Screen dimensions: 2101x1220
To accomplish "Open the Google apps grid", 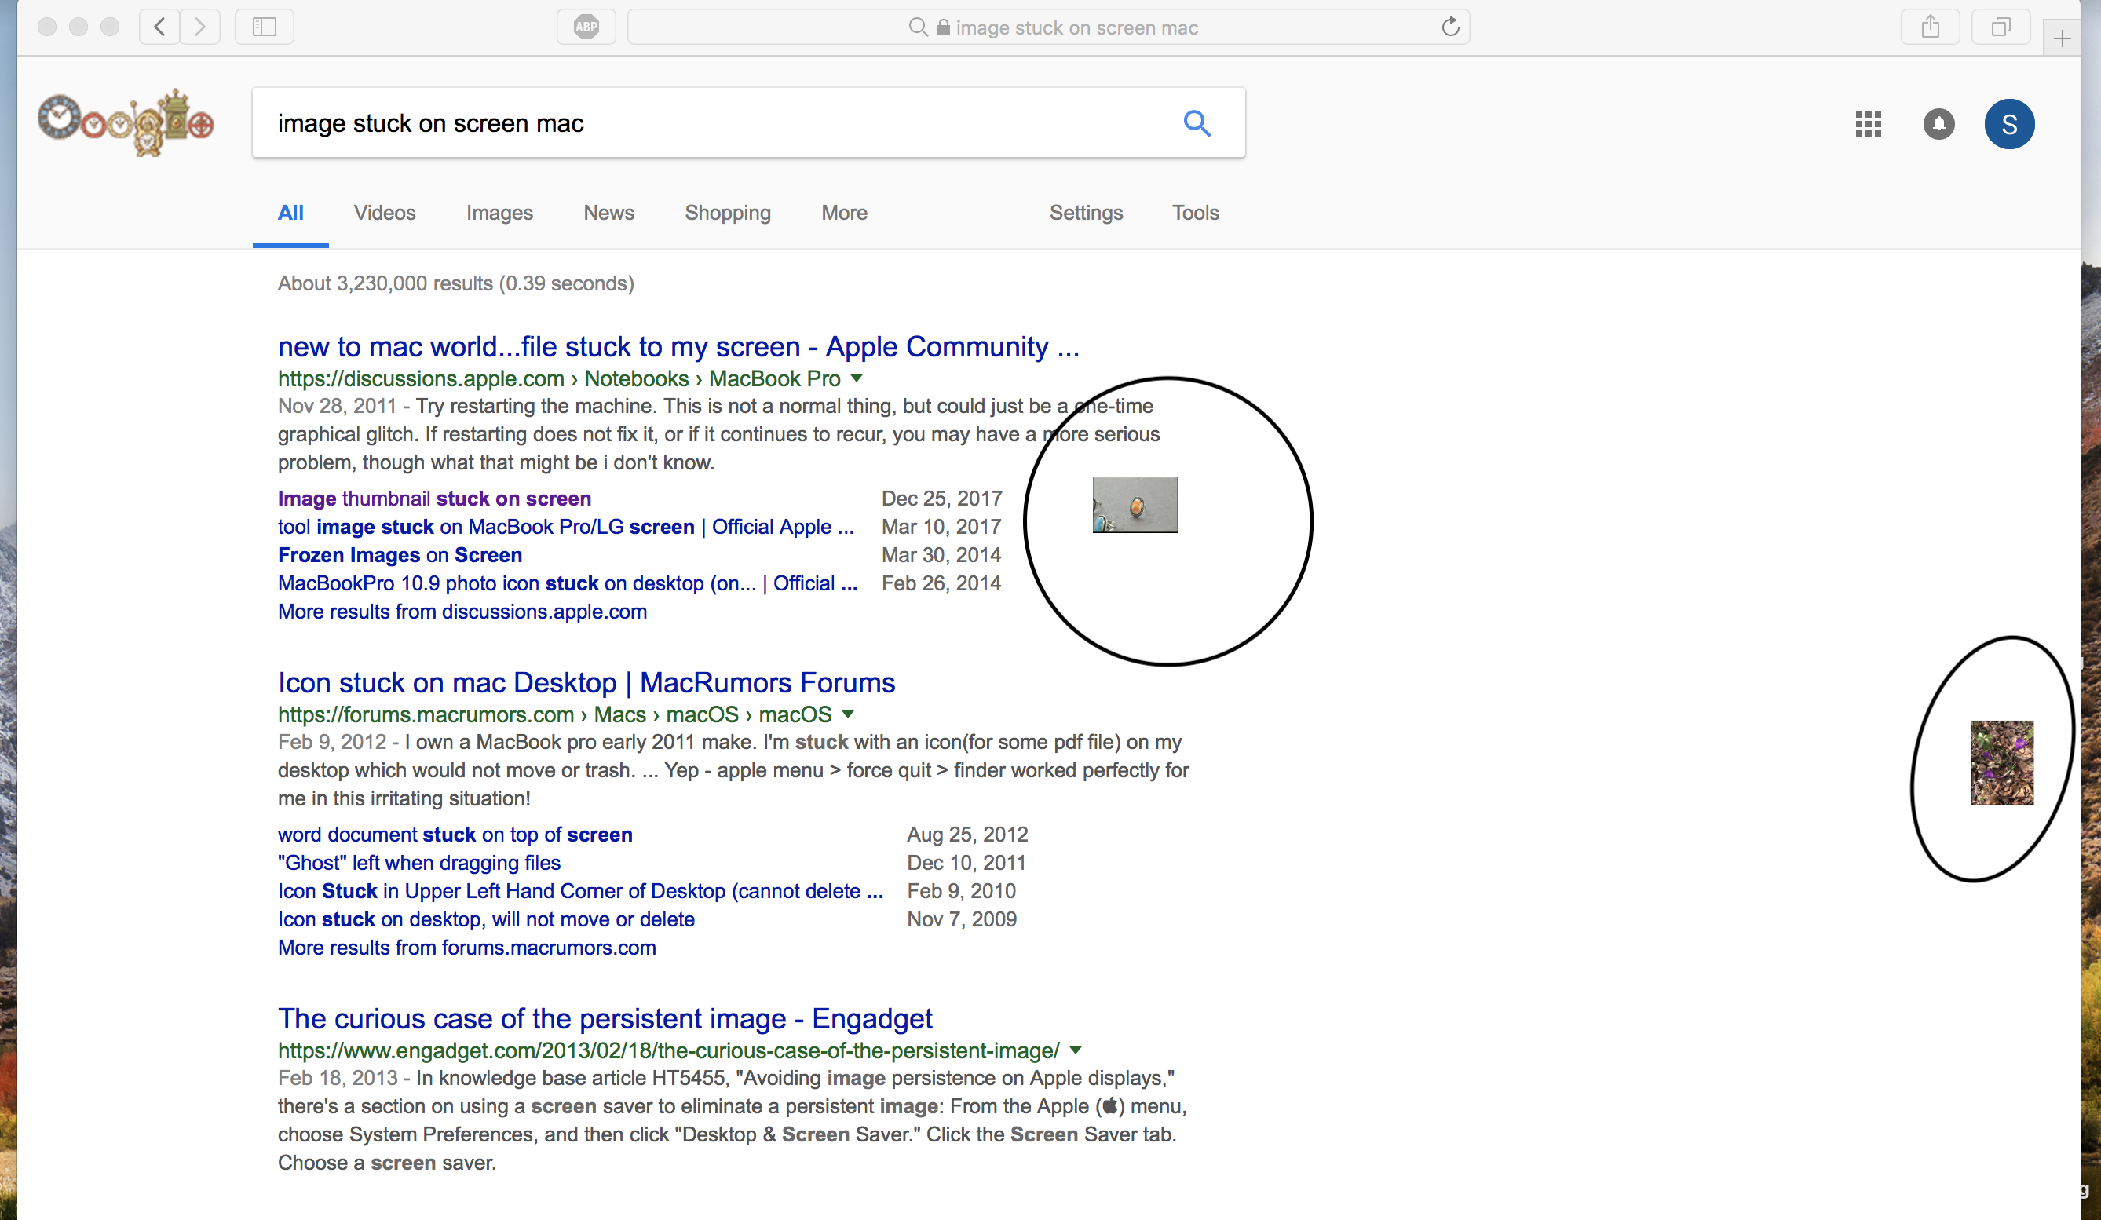I will pyautogui.click(x=1869, y=124).
